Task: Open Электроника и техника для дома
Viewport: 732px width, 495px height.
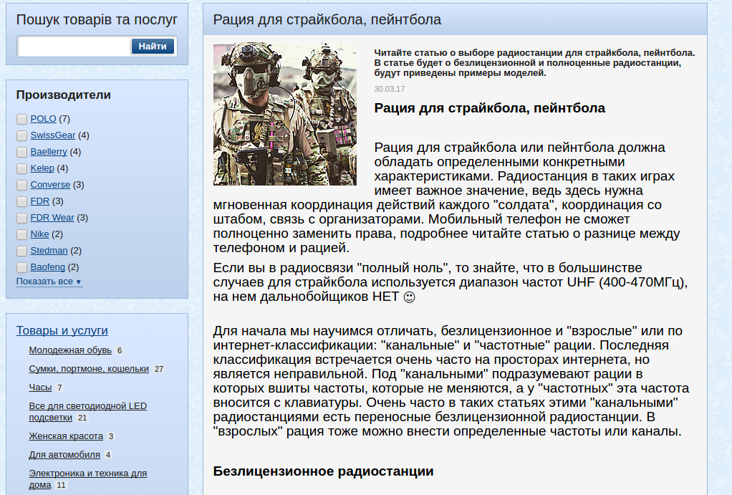Action: coord(88,479)
